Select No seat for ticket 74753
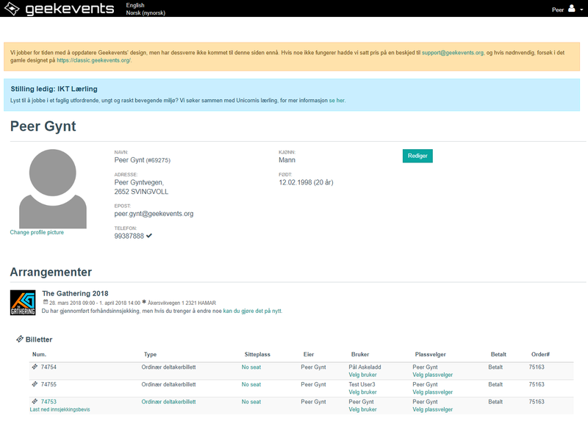The image size is (588, 432). pos(251,402)
